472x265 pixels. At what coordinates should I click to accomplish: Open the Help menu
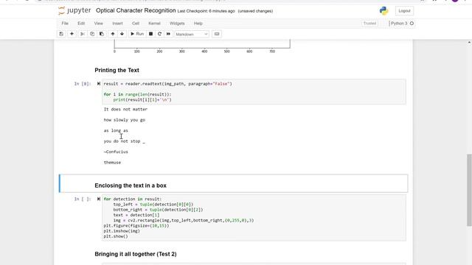click(198, 24)
